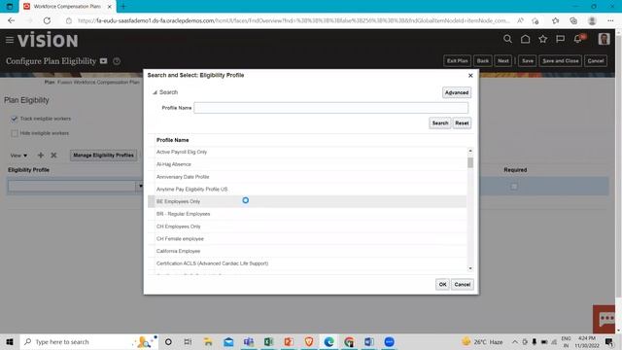Click the Profile Name search field

click(330, 108)
